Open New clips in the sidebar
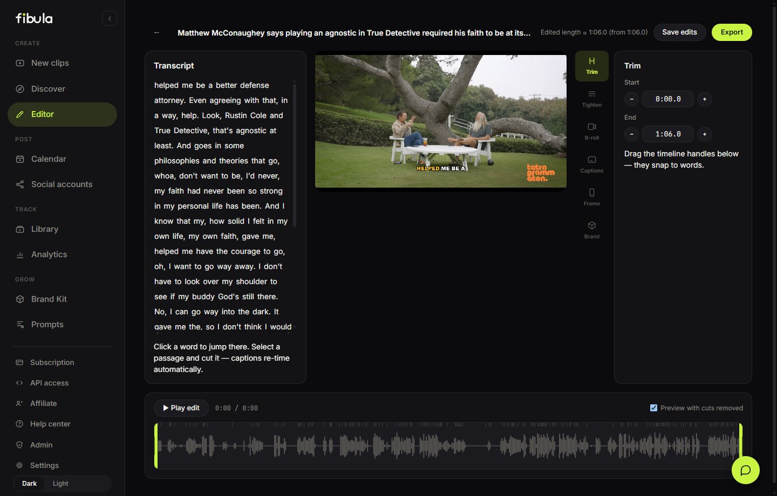 (x=62, y=63)
